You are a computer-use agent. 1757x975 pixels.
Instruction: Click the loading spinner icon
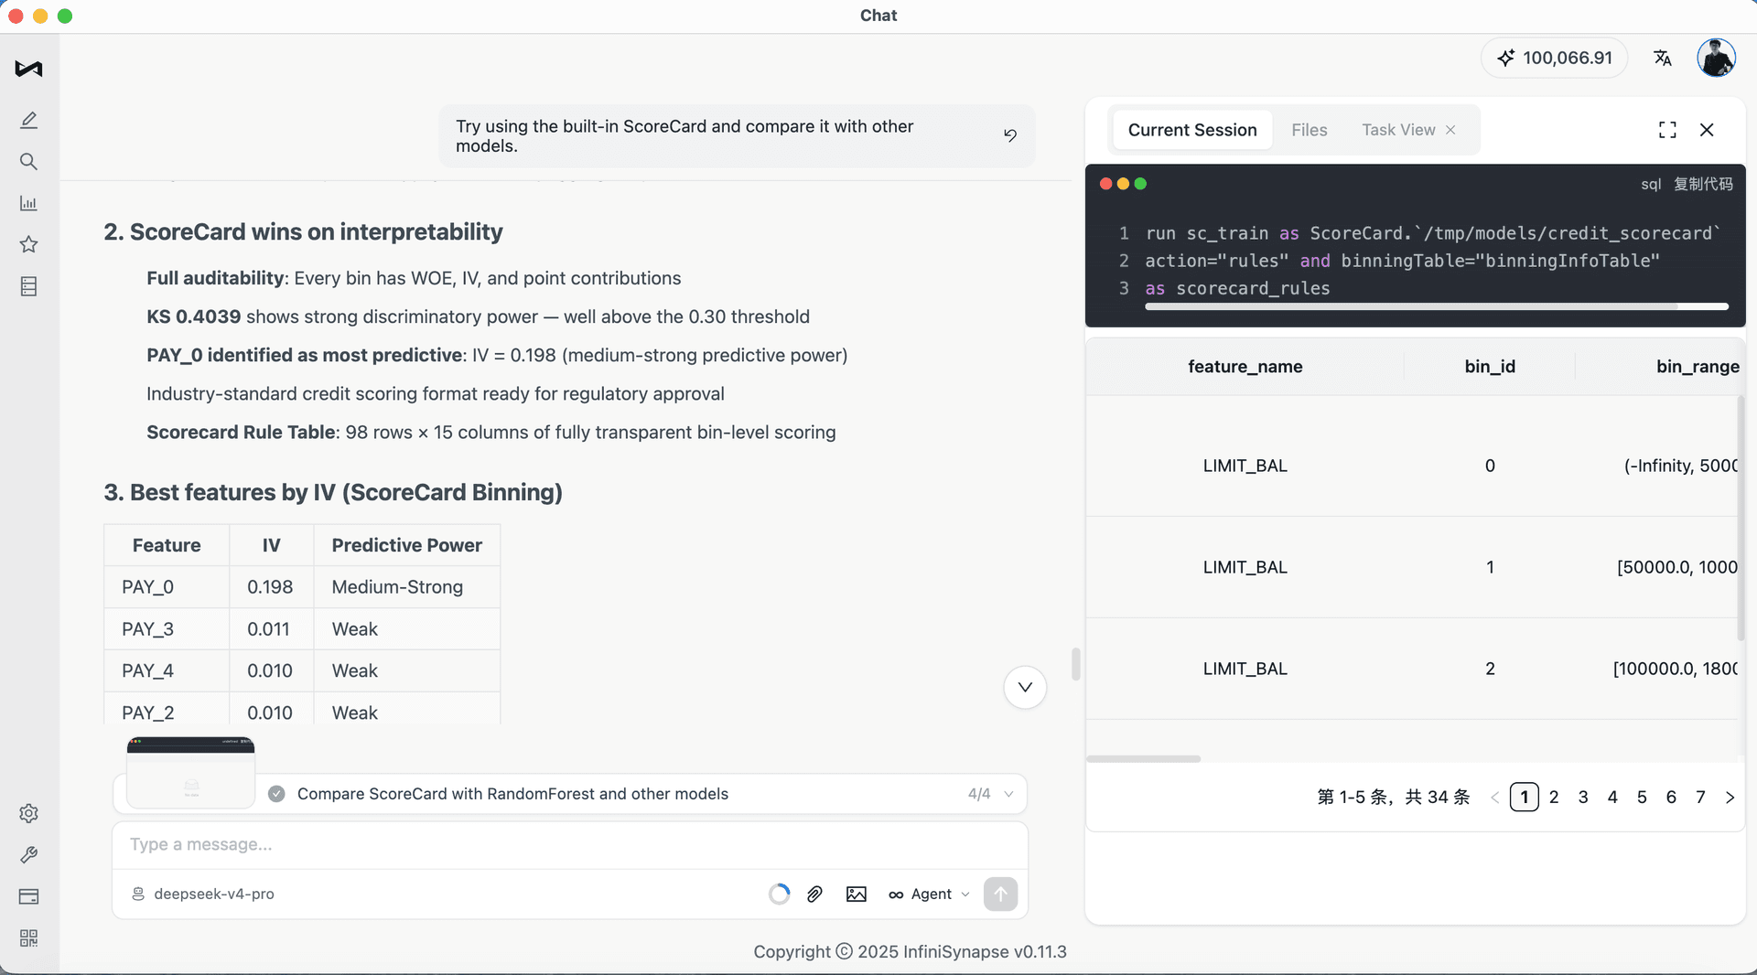(779, 894)
